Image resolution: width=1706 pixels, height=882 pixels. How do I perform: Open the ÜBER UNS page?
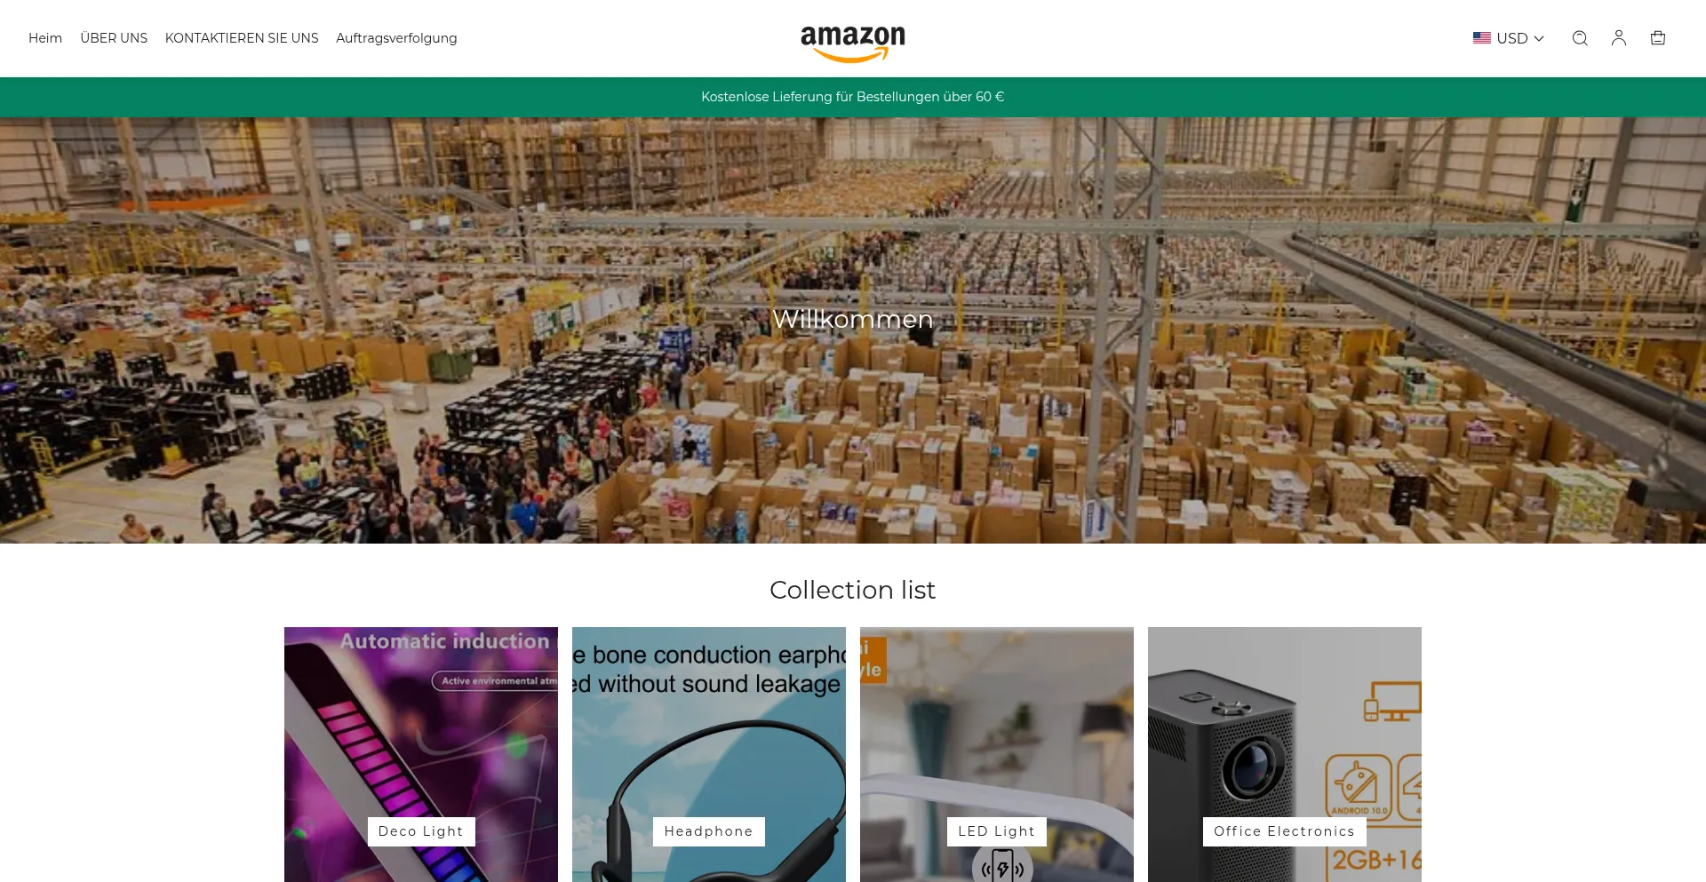coord(114,38)
